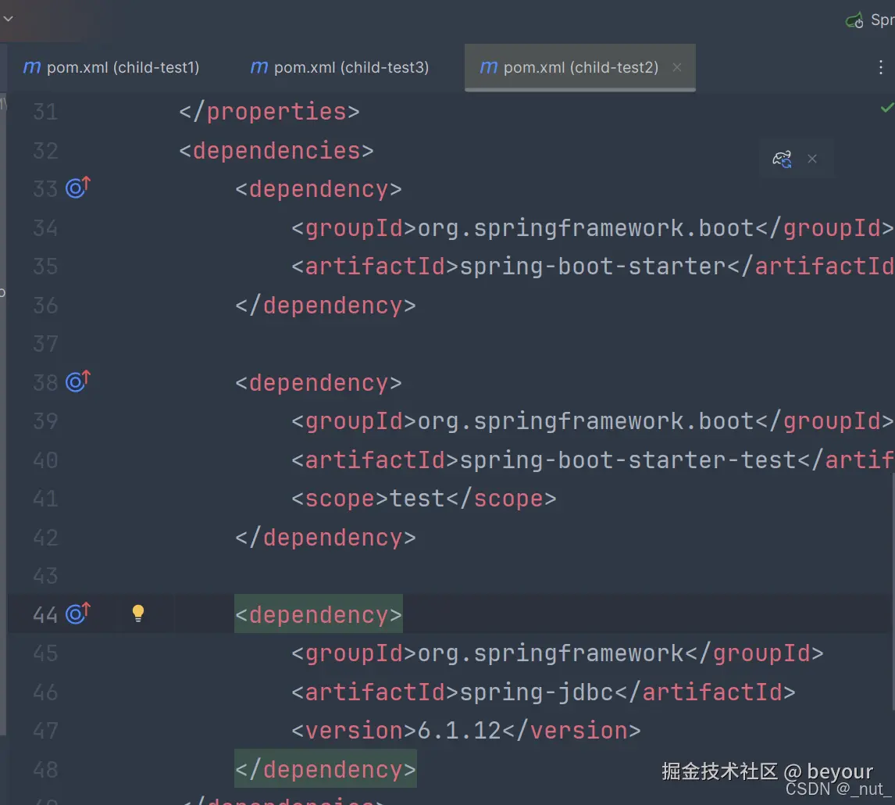Click spring-boot-starter-test artifactId on line 40
The width and height of the screenshot is (895, 805).
click(593, 460)
